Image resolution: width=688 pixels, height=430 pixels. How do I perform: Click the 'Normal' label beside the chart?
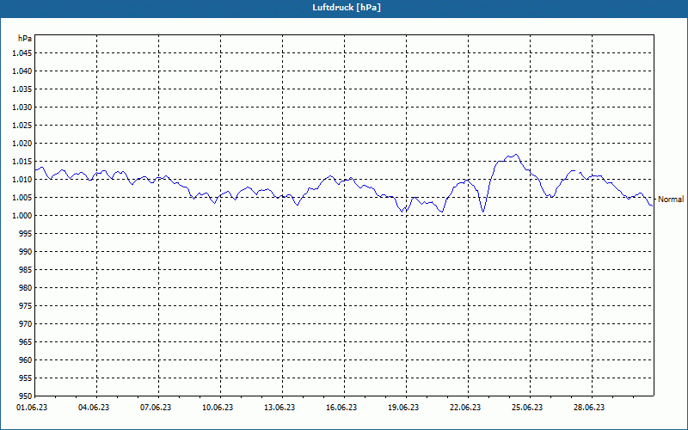pyautogui.click(x=671, y=200)
